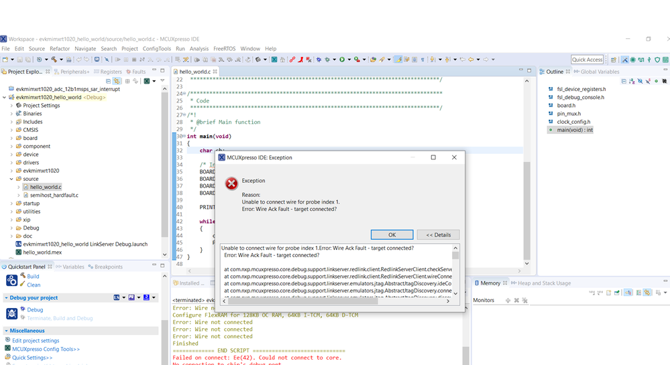Click the << Details button
670x365 pixels.
click(438, 235)
